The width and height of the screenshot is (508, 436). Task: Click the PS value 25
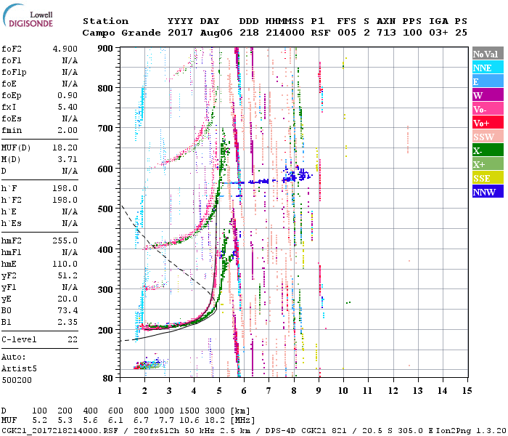click(461, 33)
